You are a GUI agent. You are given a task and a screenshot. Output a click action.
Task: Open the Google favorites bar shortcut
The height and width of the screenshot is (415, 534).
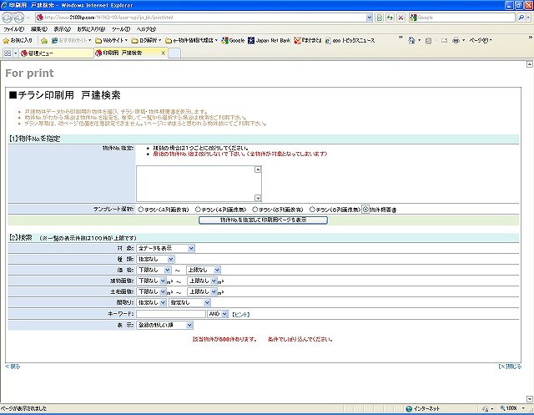[x=233, y=41]
